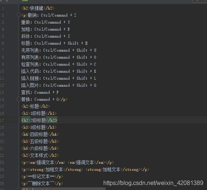Click the '<h5>五级标题</h5>' line
This screenshot has width=207, height=190.
point(40,141)
